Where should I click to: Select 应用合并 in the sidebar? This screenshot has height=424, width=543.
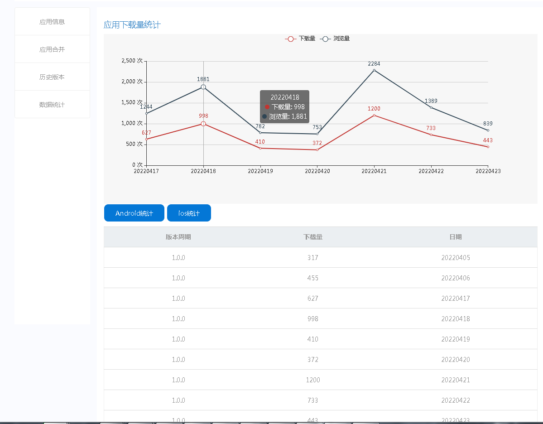click(x=52, y=49)
